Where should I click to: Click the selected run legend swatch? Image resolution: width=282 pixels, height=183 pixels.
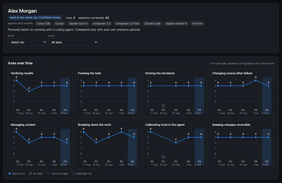(73, 173)
